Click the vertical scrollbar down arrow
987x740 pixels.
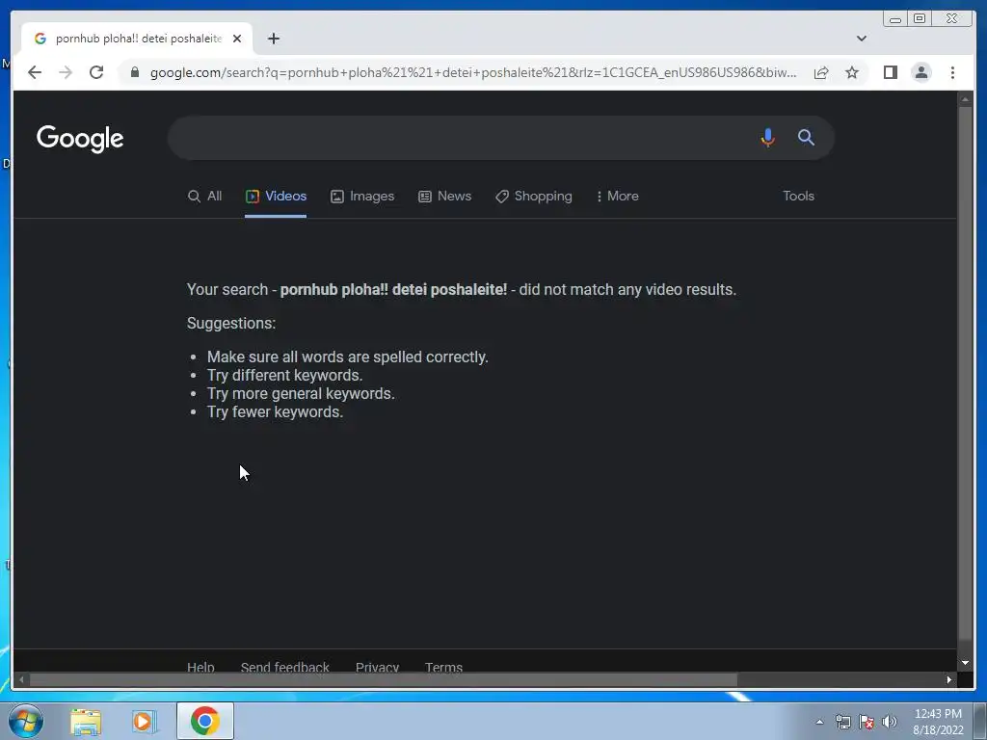(x=965, y=662)
